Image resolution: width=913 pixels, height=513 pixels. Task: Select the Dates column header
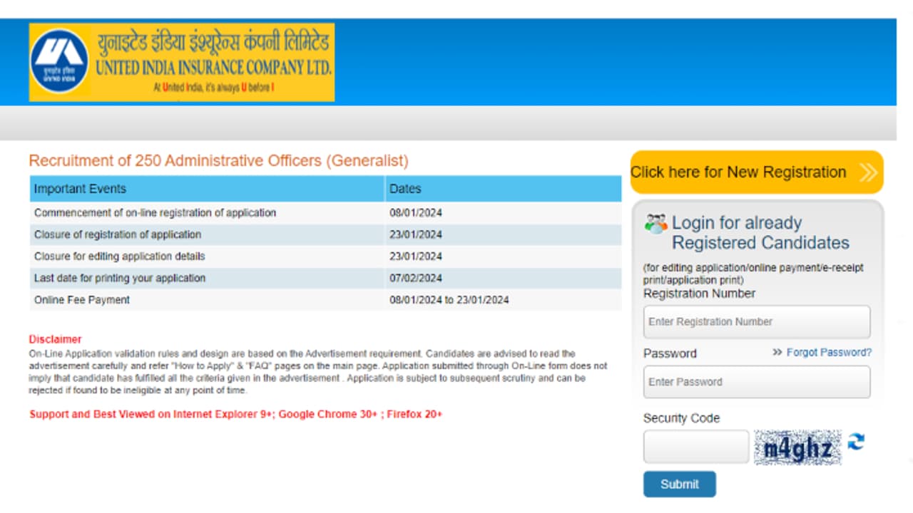[400, 188]
